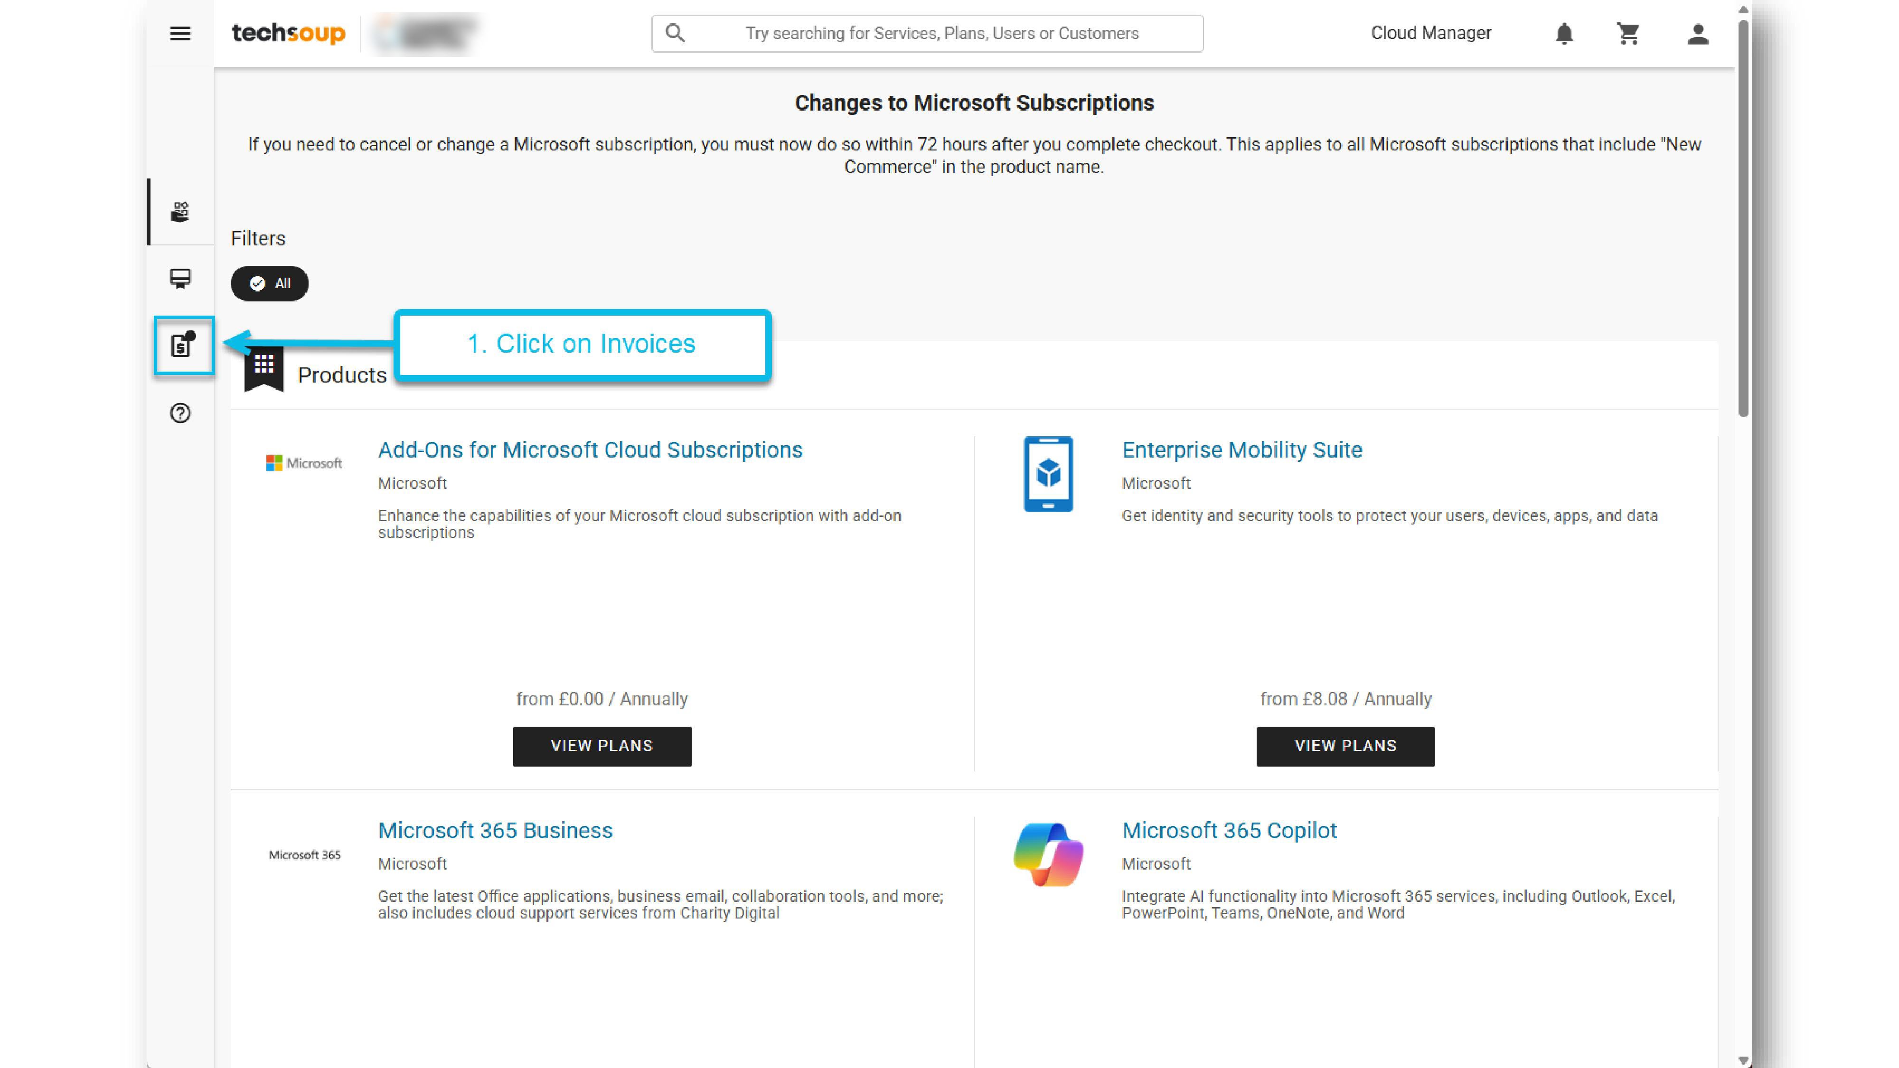This screenshot has width=1899, height=1068.
Task: Open the user account menu
Action: tap(1698, 33)
